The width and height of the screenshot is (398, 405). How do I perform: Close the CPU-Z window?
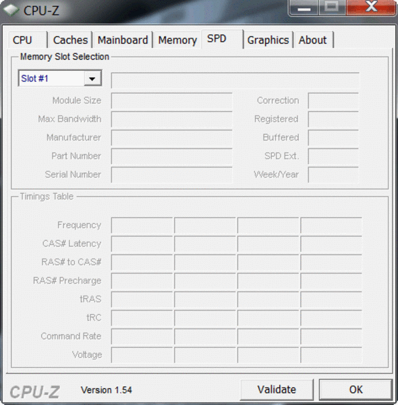pos(371,7)
